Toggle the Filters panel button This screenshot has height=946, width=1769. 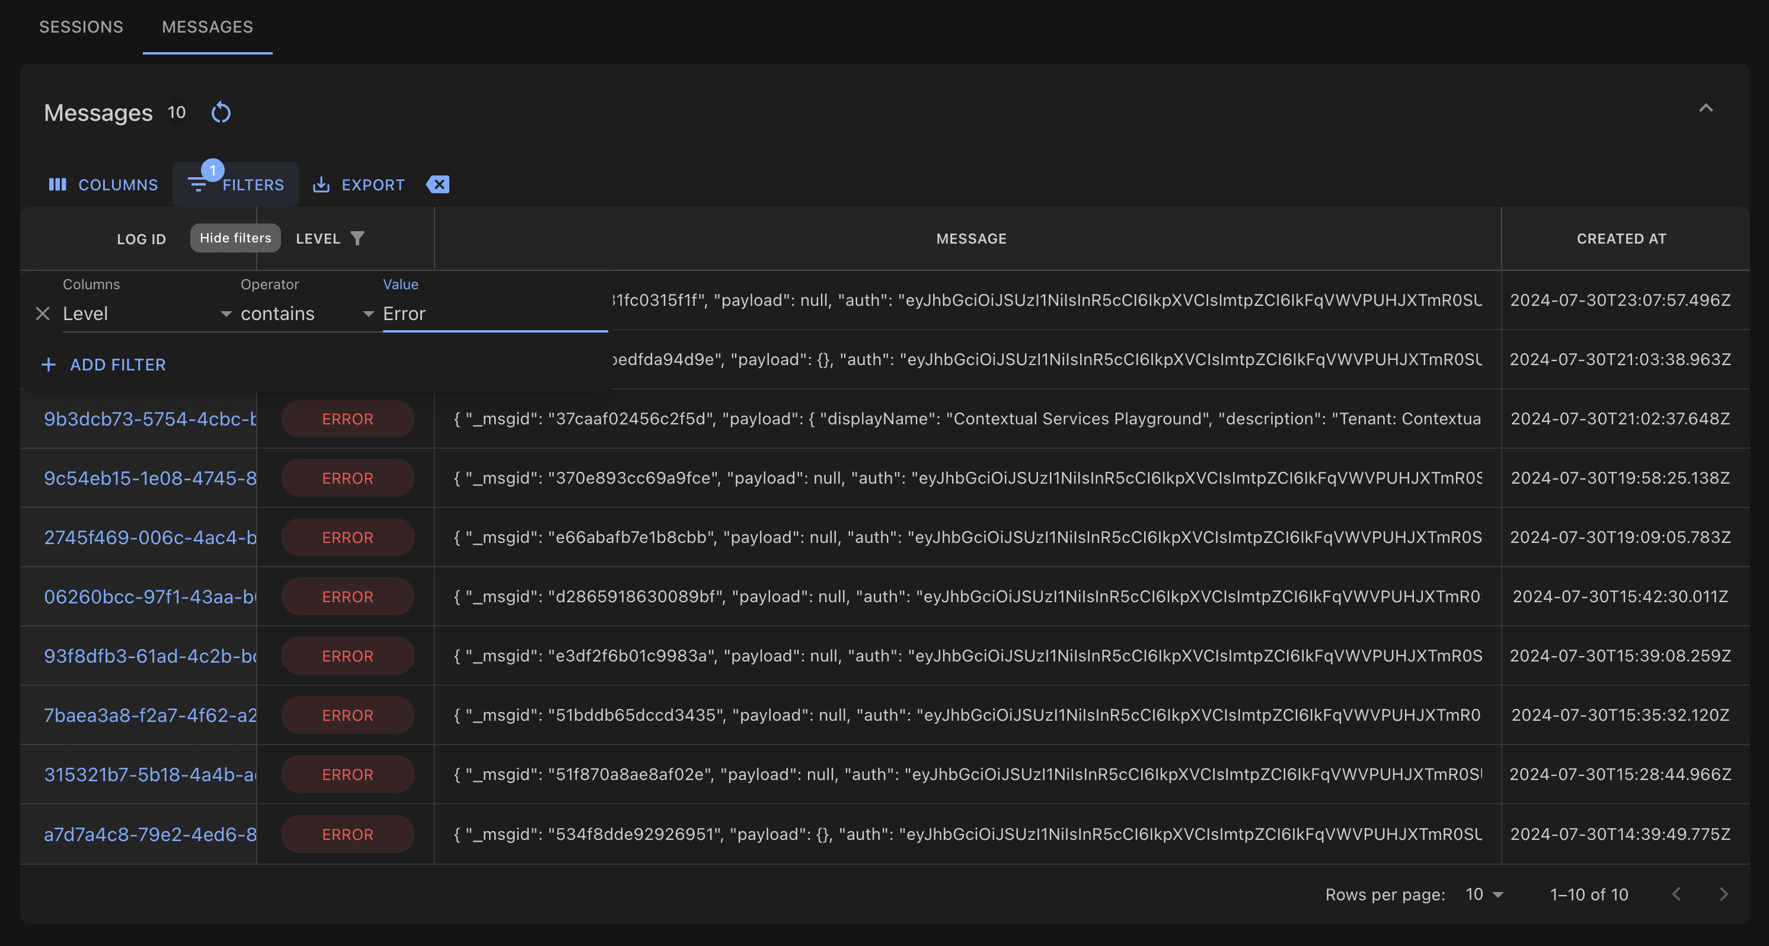click(x=235, y=184)
